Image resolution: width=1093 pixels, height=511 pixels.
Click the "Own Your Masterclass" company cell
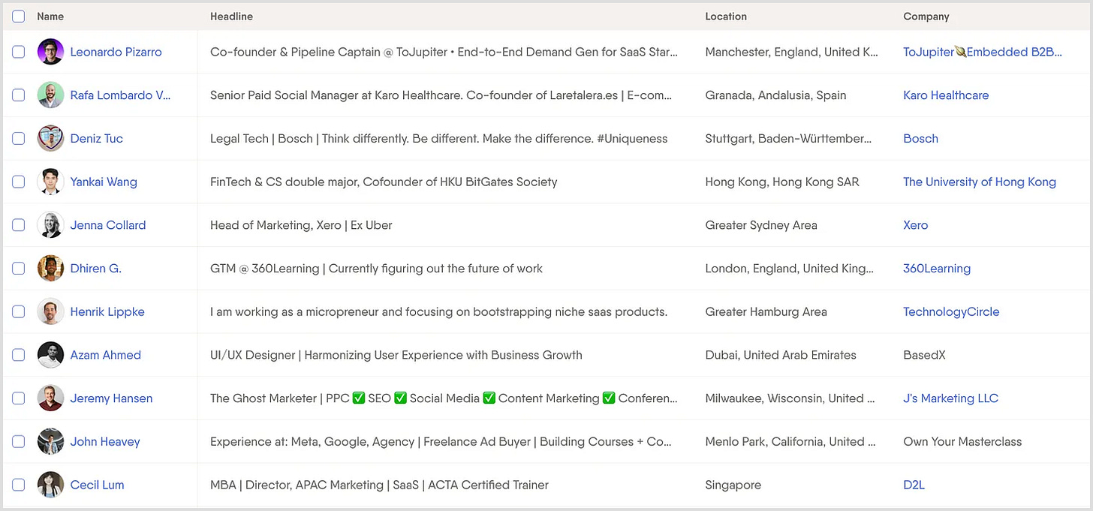tap(962, 441)
